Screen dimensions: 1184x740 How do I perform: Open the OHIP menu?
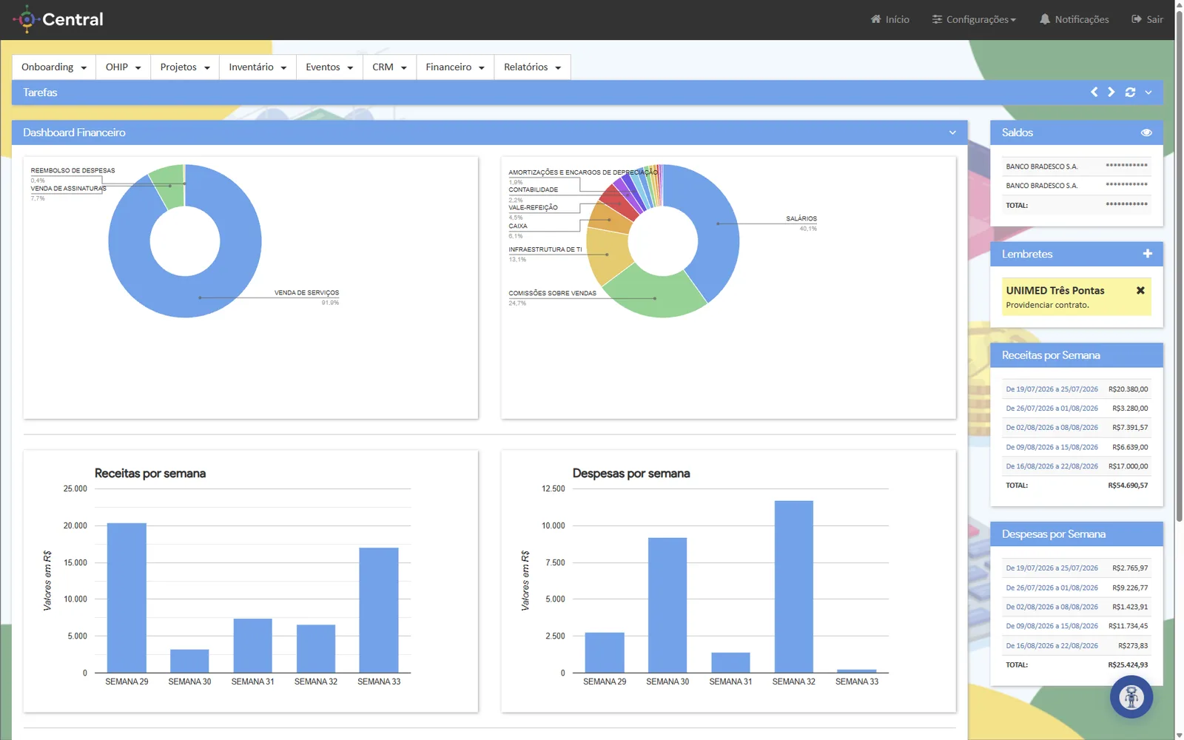pyautogui.click(x=123, y=67)
